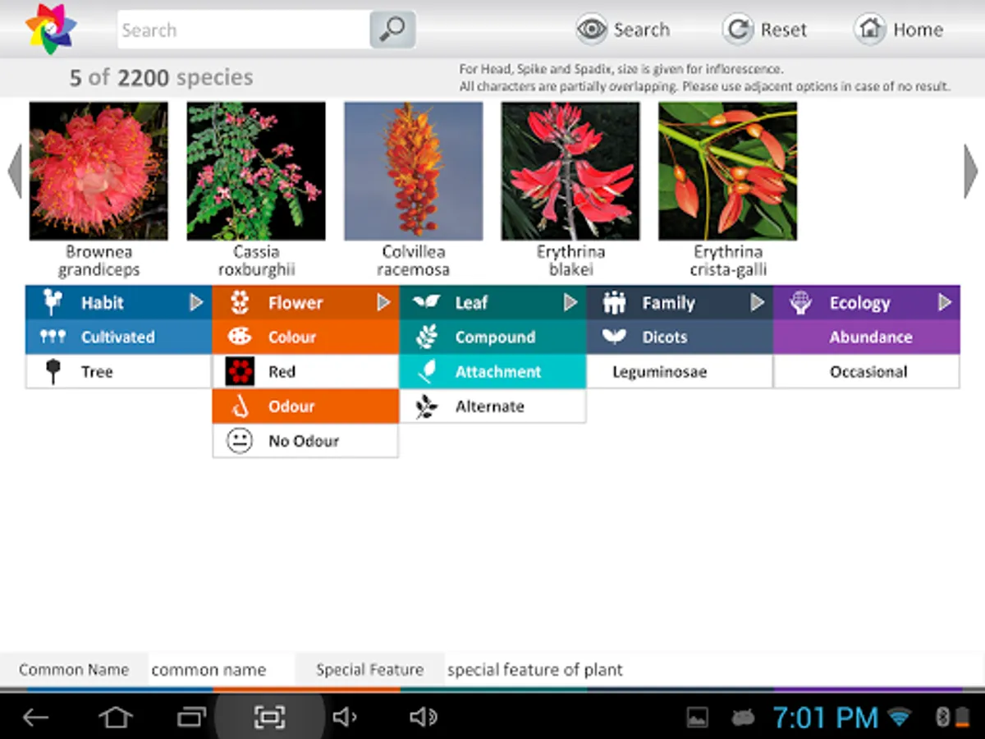Click the Cultivated trees icon
The height and width of the screenshot is (739, 985).
53,337
